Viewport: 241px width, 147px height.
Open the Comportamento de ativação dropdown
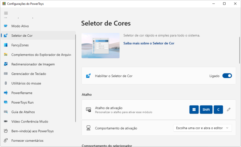click(202, 128)
